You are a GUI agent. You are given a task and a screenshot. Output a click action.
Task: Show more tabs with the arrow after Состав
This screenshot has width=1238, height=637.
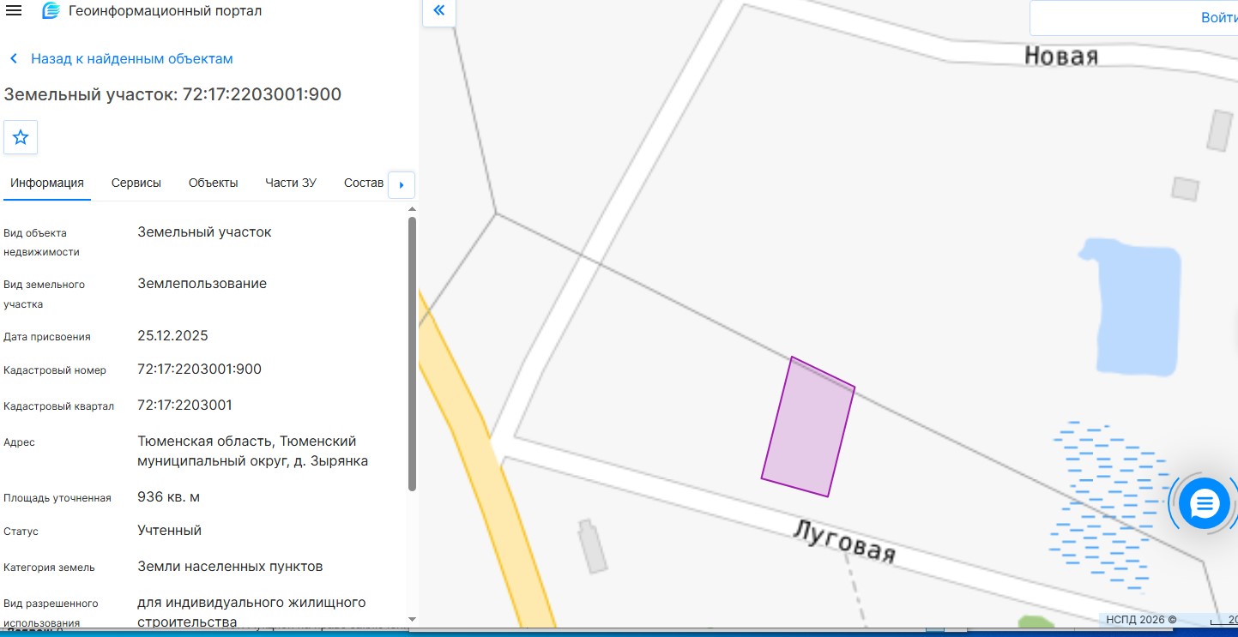pos(402,184)
